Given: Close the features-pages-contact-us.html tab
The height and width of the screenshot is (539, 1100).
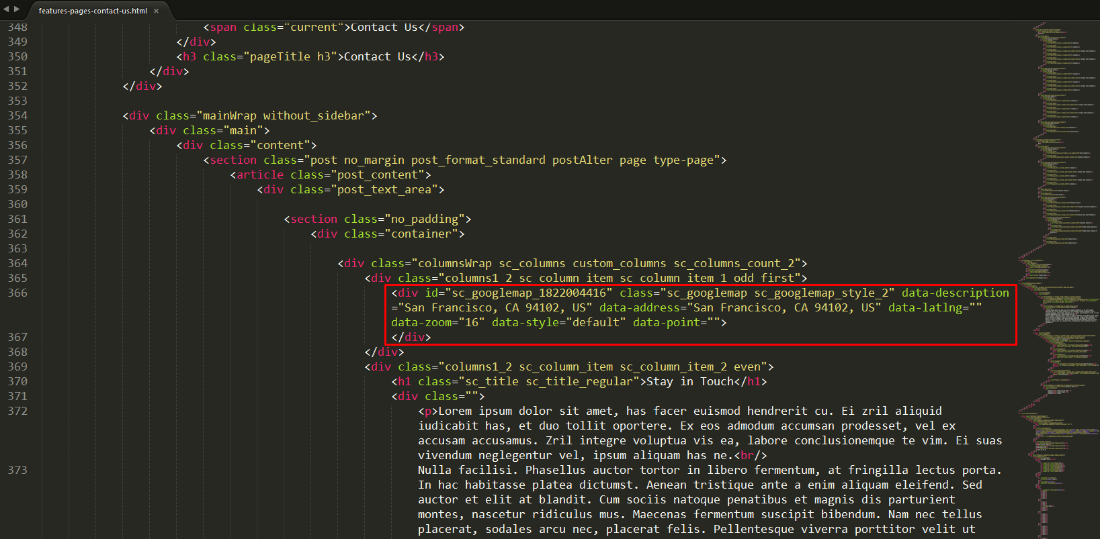Looking at the screenshot, I should pos(156,11).
